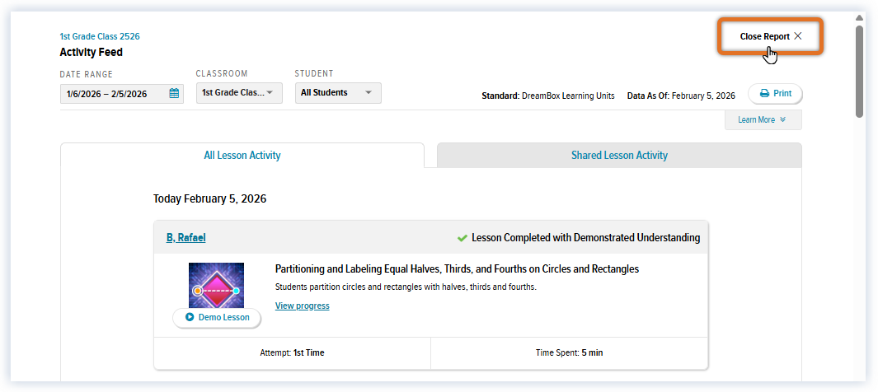
Task: Click the printer icon in Print button
Action: pyautogui.click(x=764, y=93)
